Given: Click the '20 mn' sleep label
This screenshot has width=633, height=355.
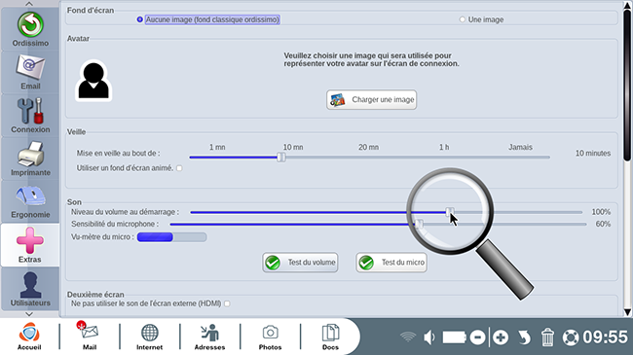Looking at the screenshot, I should [x=368, y=147].
